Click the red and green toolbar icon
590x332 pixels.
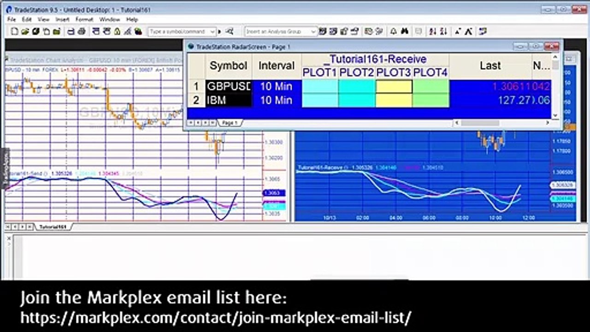pos(138,31)
